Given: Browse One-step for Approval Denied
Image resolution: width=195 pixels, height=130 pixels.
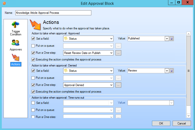Looking at the screenshot, I should tap(118, 85).
